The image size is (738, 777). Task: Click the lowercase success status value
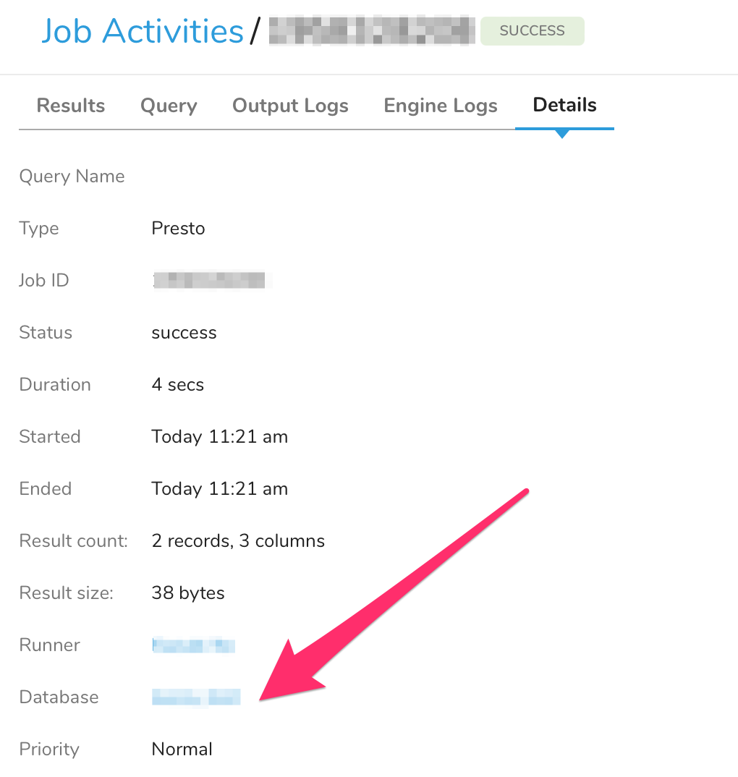184,333
